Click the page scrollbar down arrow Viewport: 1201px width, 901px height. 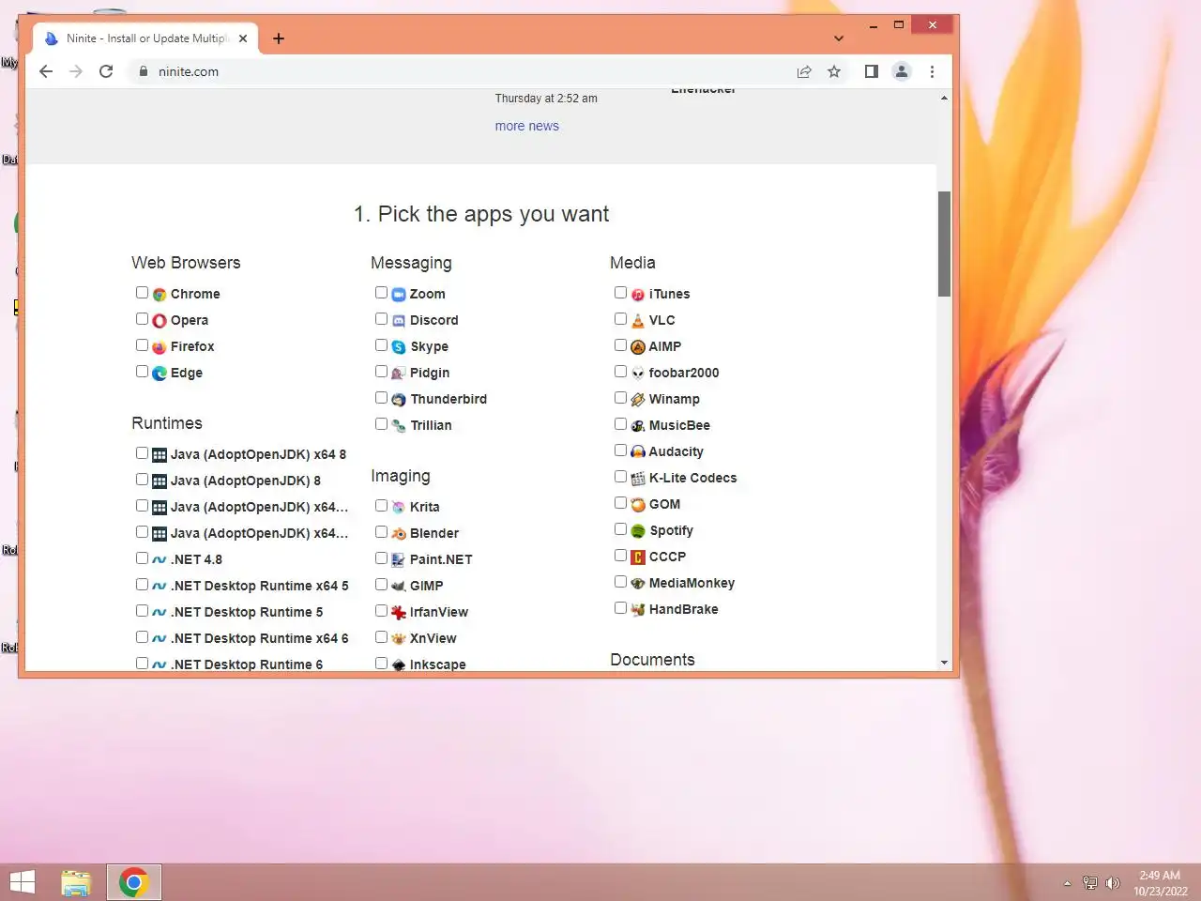(x=944, y=663)
